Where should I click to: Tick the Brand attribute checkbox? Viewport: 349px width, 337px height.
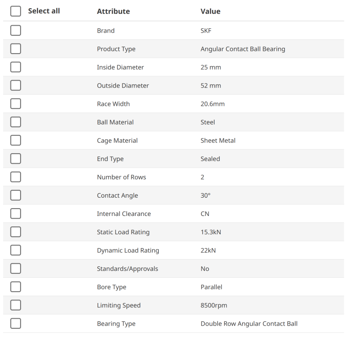pyautogui.click(x=16, y=30)
